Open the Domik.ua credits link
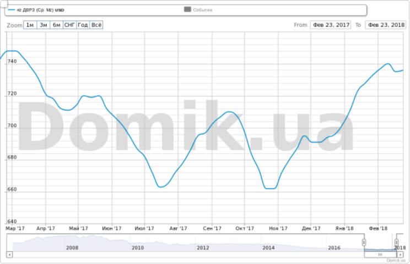Image resolution: width=410 pixels, height=264 pixels. pos(396,260)
